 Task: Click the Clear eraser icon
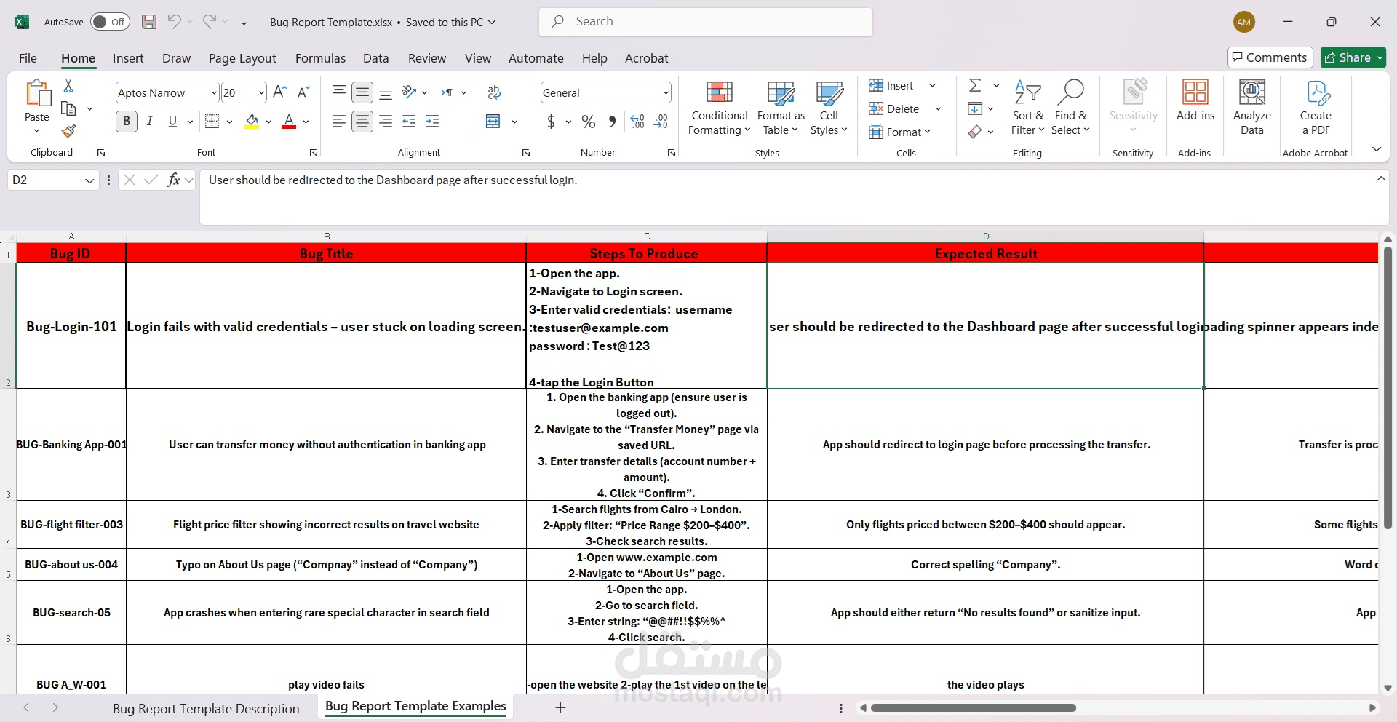pos(975,132)
